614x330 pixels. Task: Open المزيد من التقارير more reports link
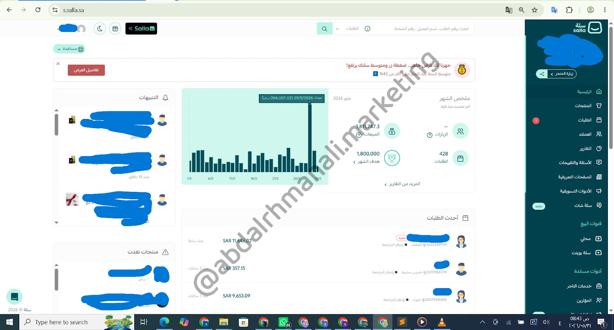[x=403, y=184]
